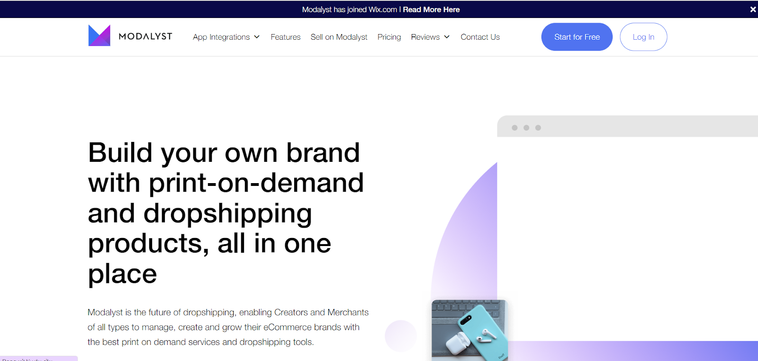Image resolution: width=758 pixels, height=361 pixels.
Task: Open the Reviews menu
Action: [425, 37]
